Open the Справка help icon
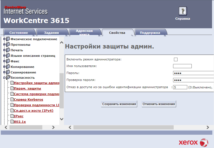Screen dimensions: 214x148 pos(183,11)
